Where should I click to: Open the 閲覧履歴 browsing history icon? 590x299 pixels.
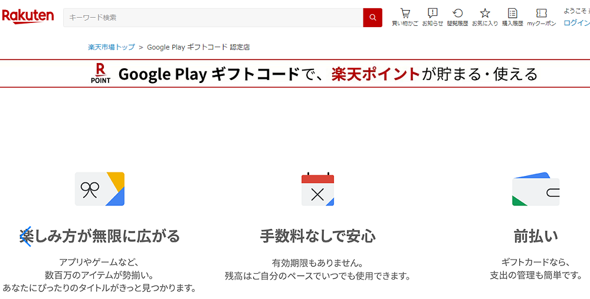point(458,17)
